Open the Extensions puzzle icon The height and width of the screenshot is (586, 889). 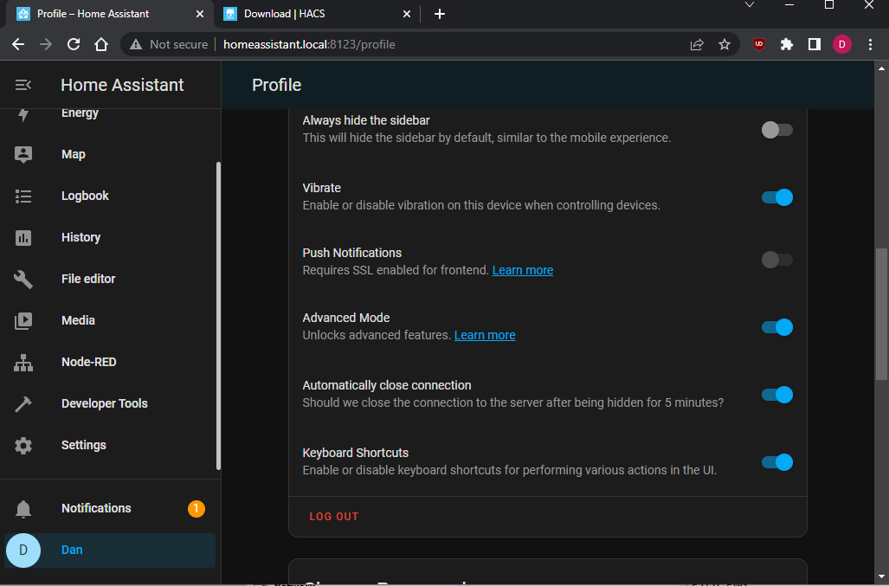pos(786,44)
